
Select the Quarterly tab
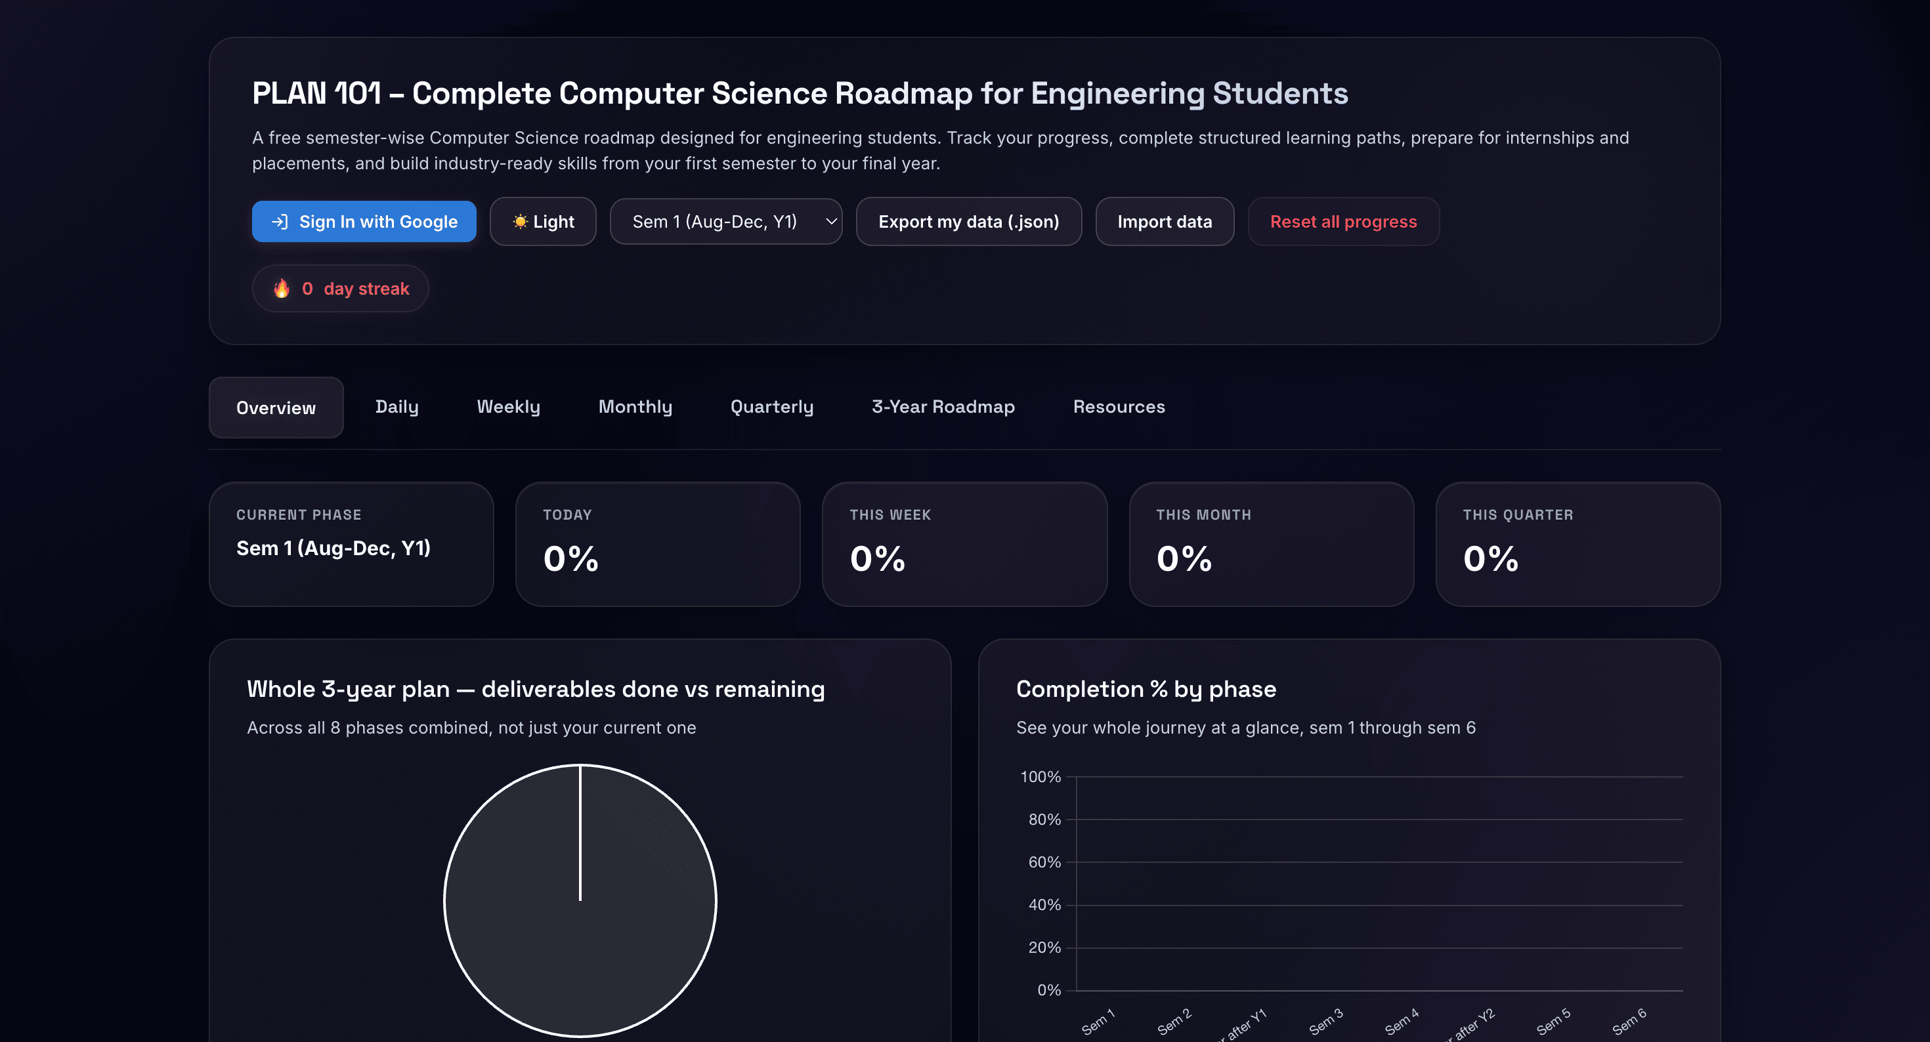click(772, 407)
